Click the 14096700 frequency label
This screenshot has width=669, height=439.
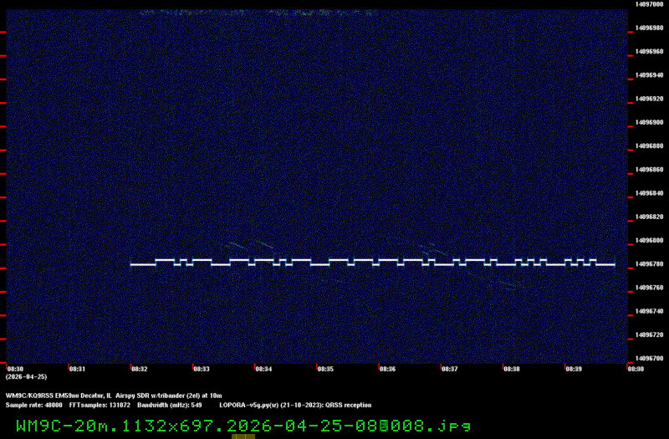pos(650,359)
